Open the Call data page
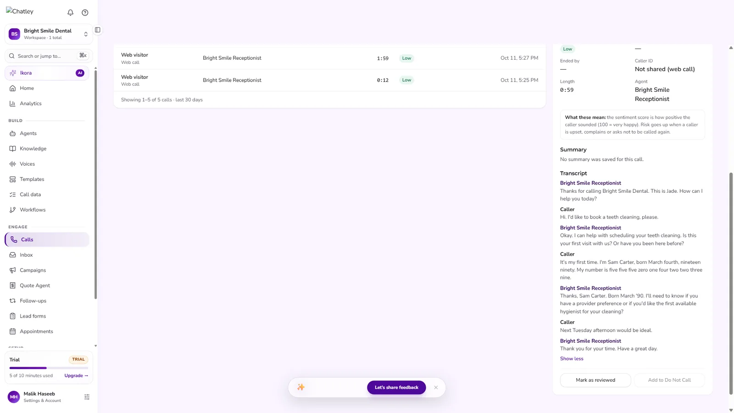This screenshot has width=734, height=413. click(47, 195)
